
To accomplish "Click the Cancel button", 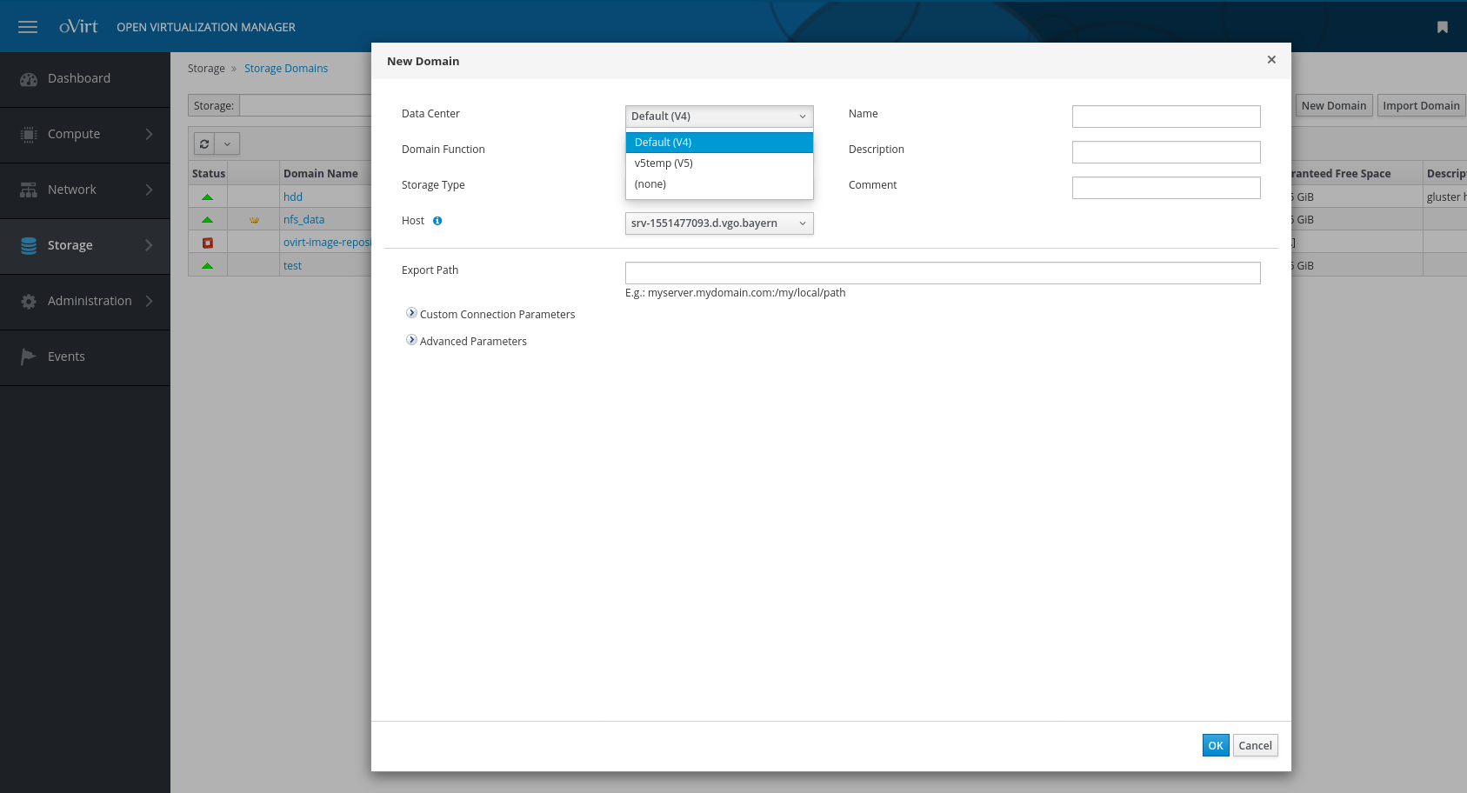I will click(x=1255, y=745).
